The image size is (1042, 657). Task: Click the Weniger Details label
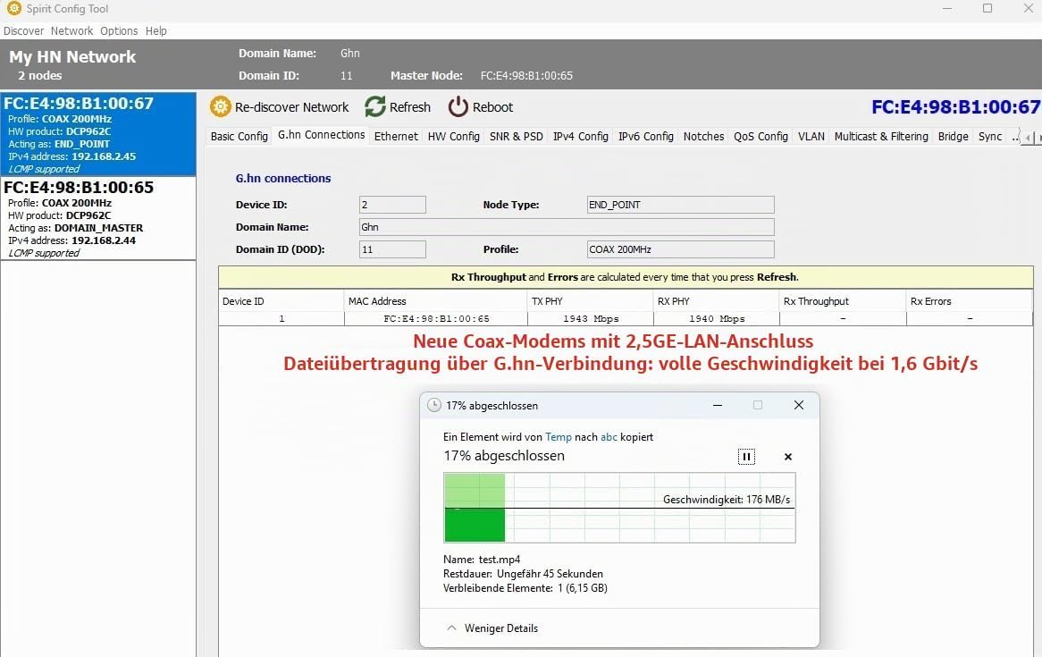[x=501, y=628]
